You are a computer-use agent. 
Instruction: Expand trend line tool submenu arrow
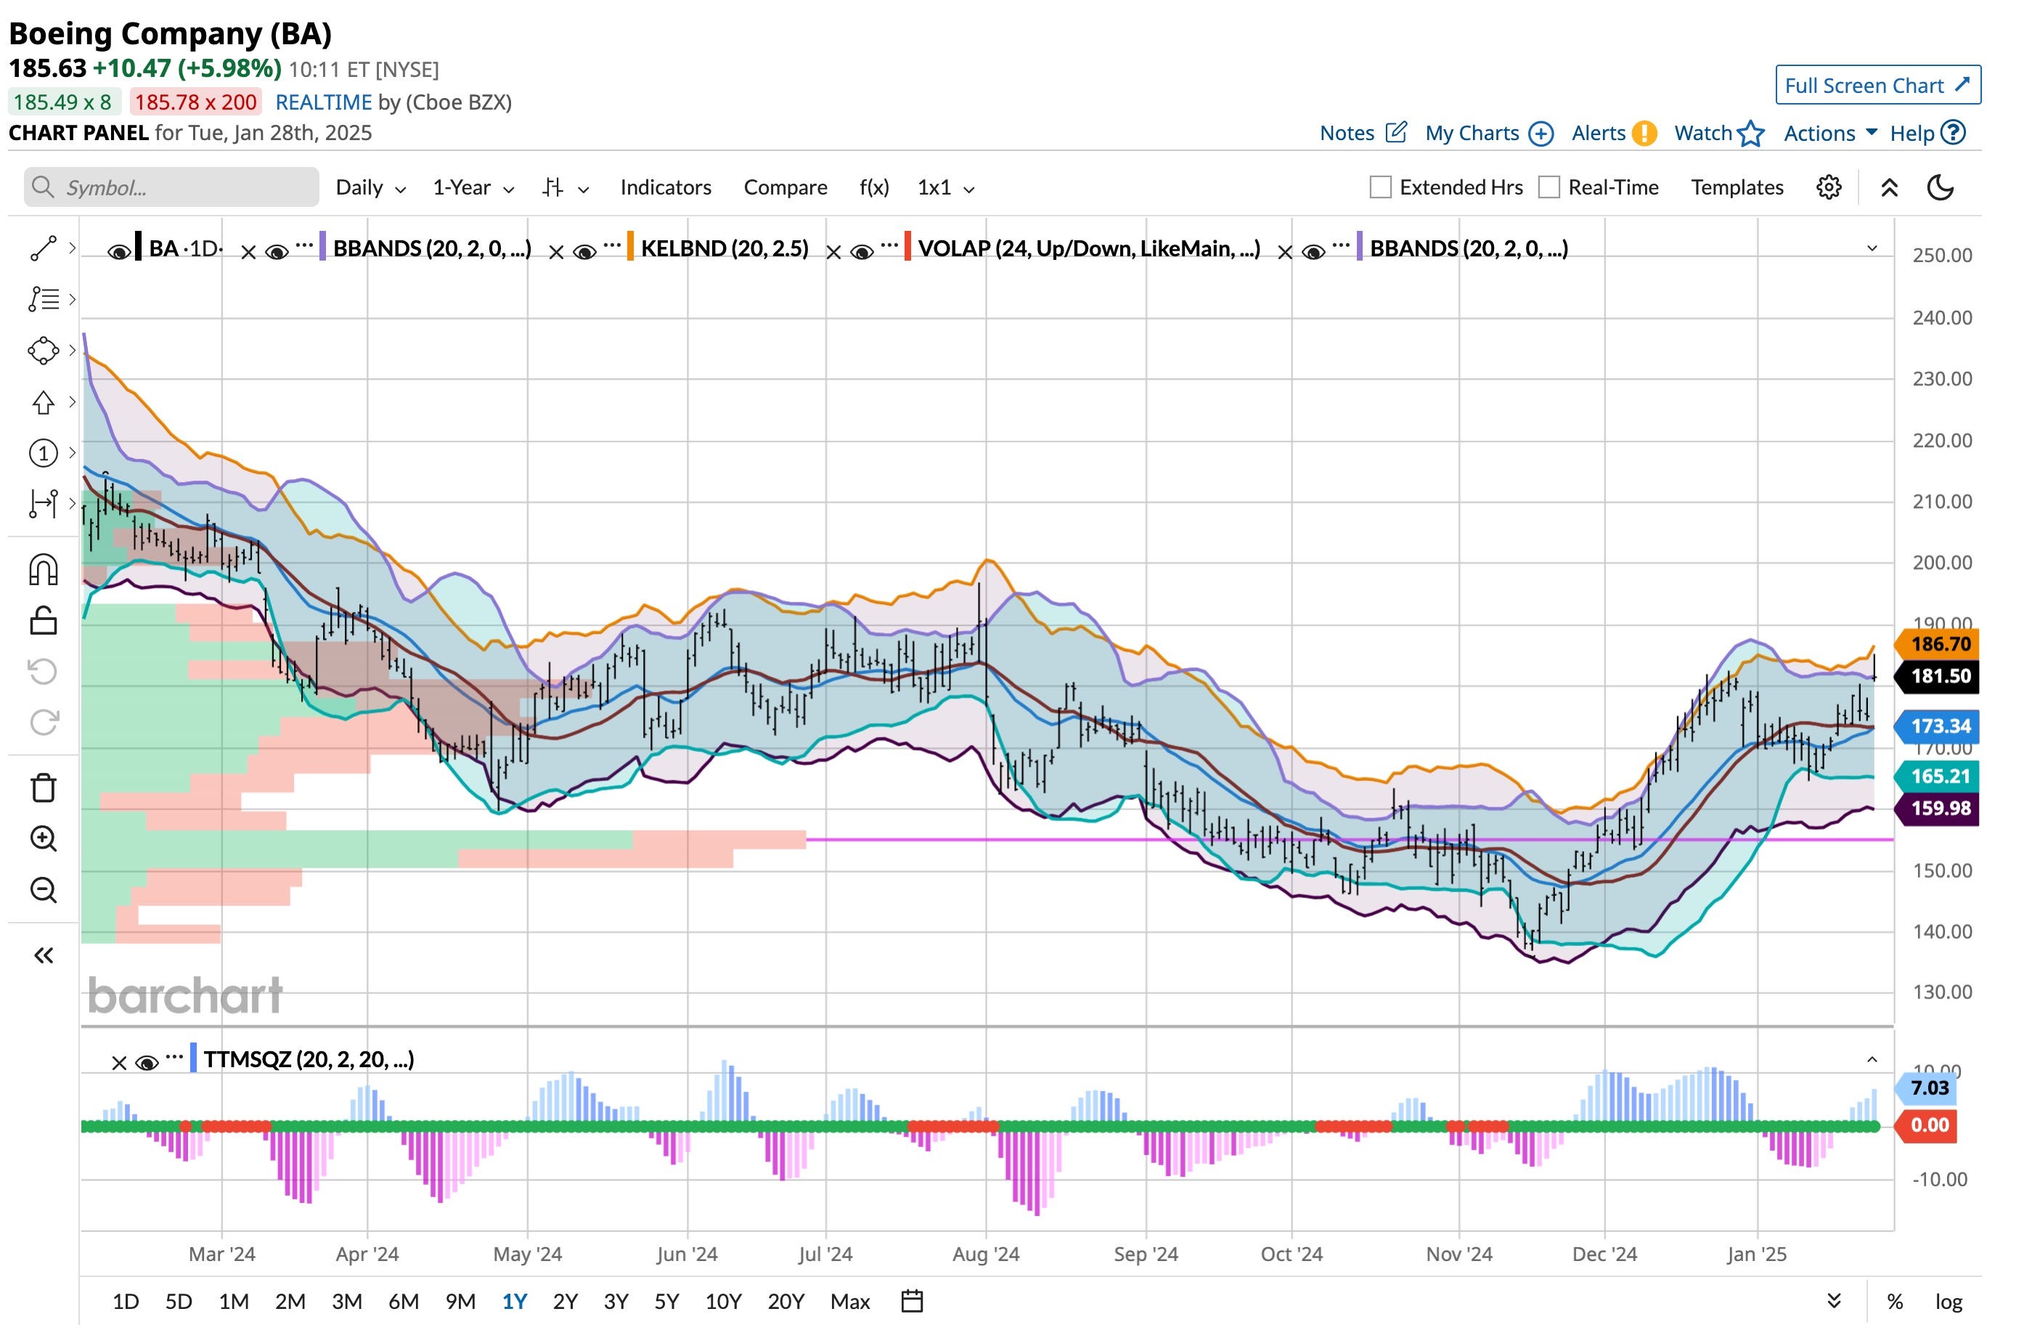pyautogui.click(x=73, y=248)
